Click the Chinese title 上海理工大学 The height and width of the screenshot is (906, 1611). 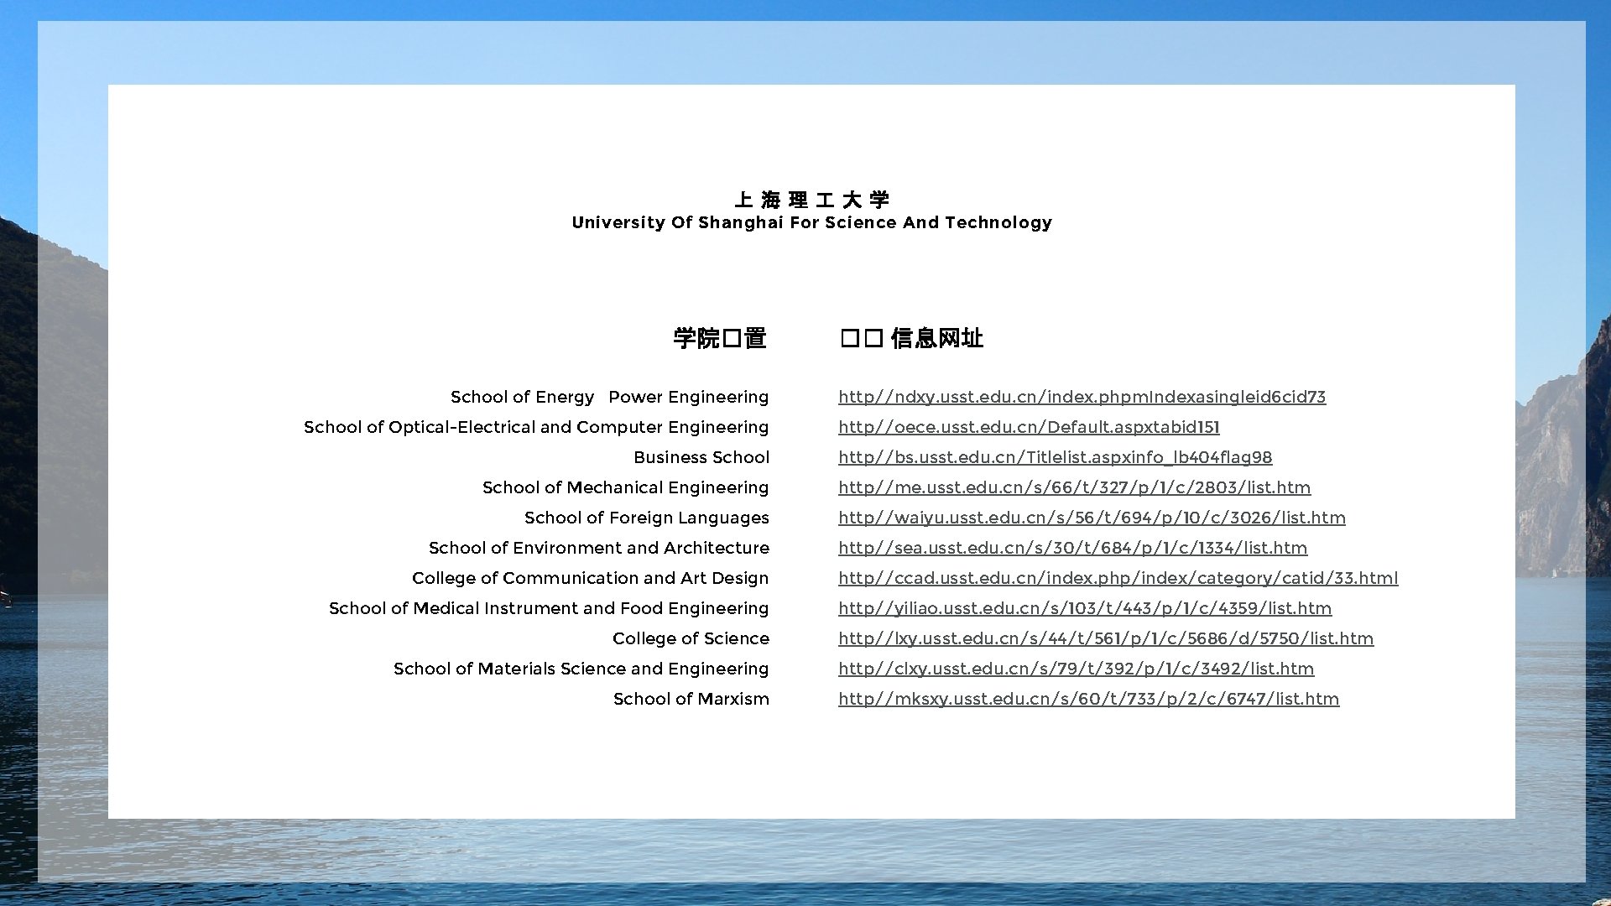click(811, 200)
